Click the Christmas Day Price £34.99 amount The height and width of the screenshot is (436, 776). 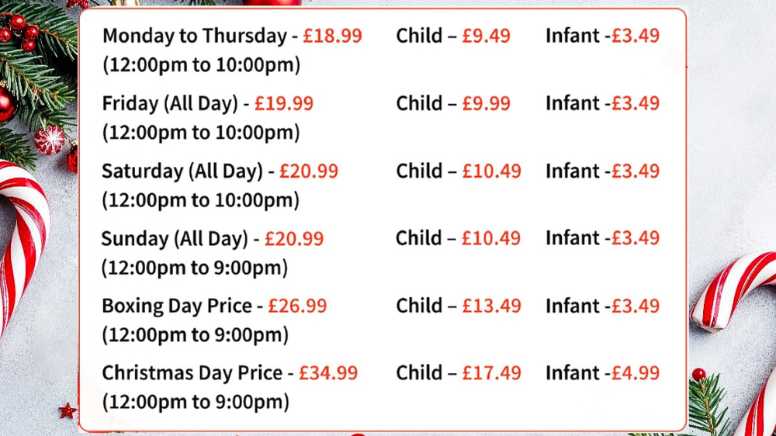328,373
